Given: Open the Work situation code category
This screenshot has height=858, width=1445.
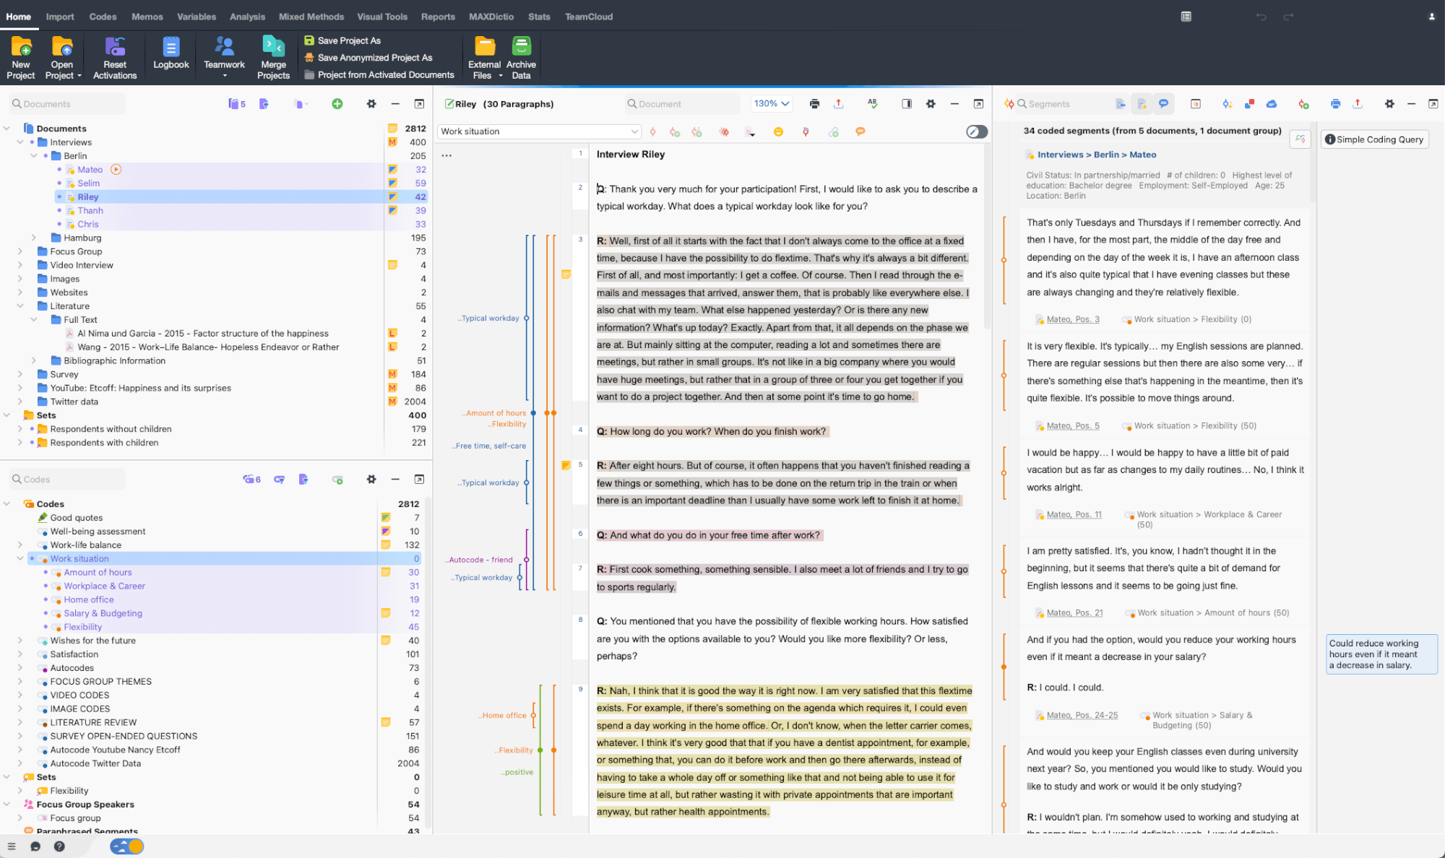Looking at the screenshot, I should [x=18, y=558].
